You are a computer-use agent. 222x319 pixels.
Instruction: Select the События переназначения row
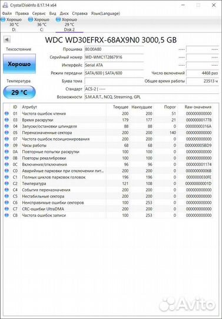(x=108, y=190)
